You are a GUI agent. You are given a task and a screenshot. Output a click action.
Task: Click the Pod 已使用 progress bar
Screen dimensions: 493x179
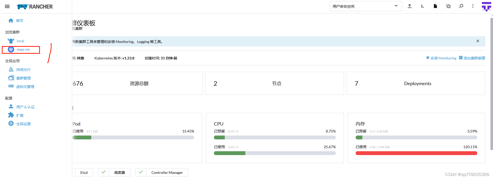pos(133,138)
